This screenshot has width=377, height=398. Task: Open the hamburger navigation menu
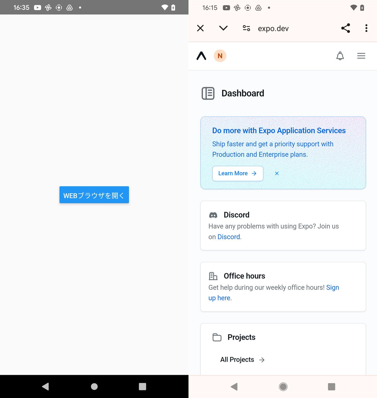[x=361, y=56]
